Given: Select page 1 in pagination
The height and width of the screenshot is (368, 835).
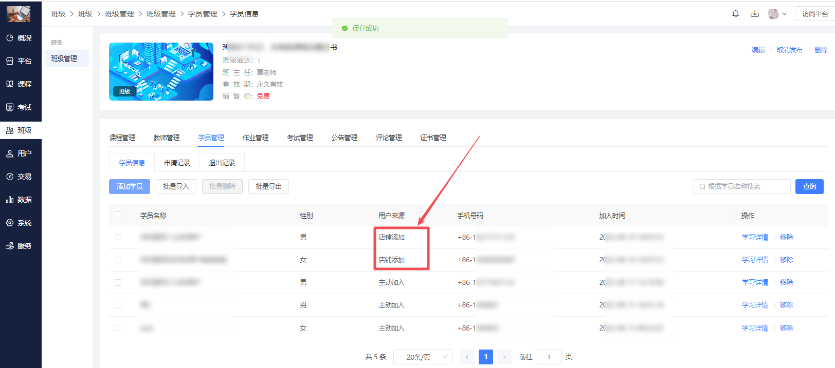Looking at the screenshot, I should [486, 357].
